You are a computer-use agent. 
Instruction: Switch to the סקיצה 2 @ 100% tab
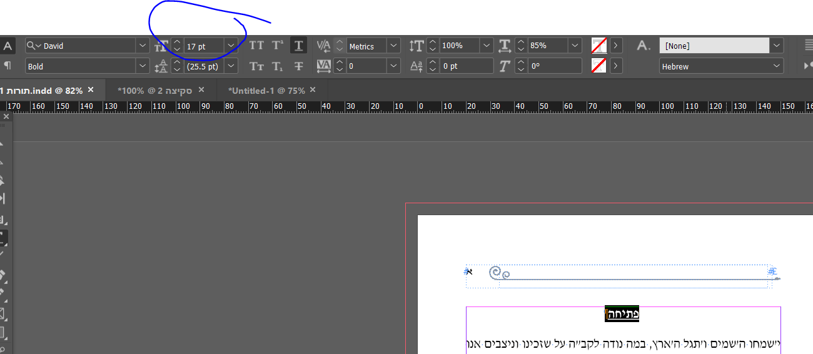(154, 91)
